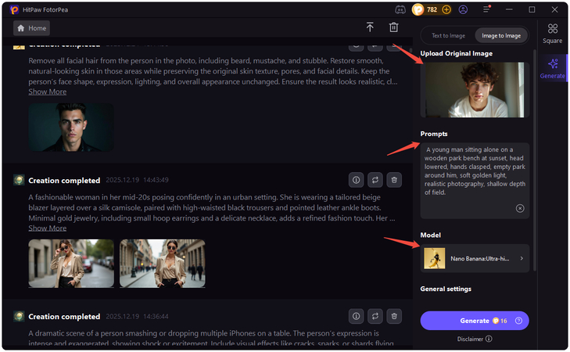Click the avatar icon of 14:43:49 creation

[x=19, y=180]
